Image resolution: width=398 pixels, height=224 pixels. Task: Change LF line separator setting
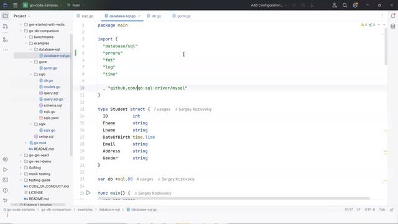(x=358, y=210)
